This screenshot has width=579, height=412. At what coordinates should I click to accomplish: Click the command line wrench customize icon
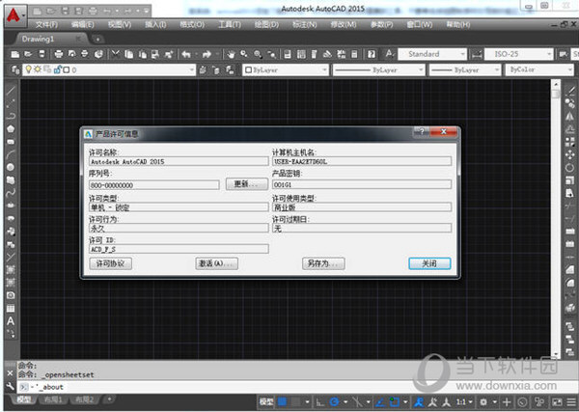pyautogui.click(x=10, y=387)
